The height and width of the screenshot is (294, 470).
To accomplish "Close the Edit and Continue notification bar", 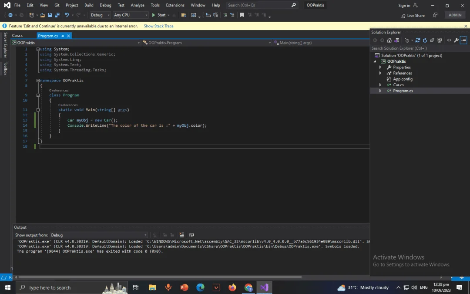I will coord(466,26).
